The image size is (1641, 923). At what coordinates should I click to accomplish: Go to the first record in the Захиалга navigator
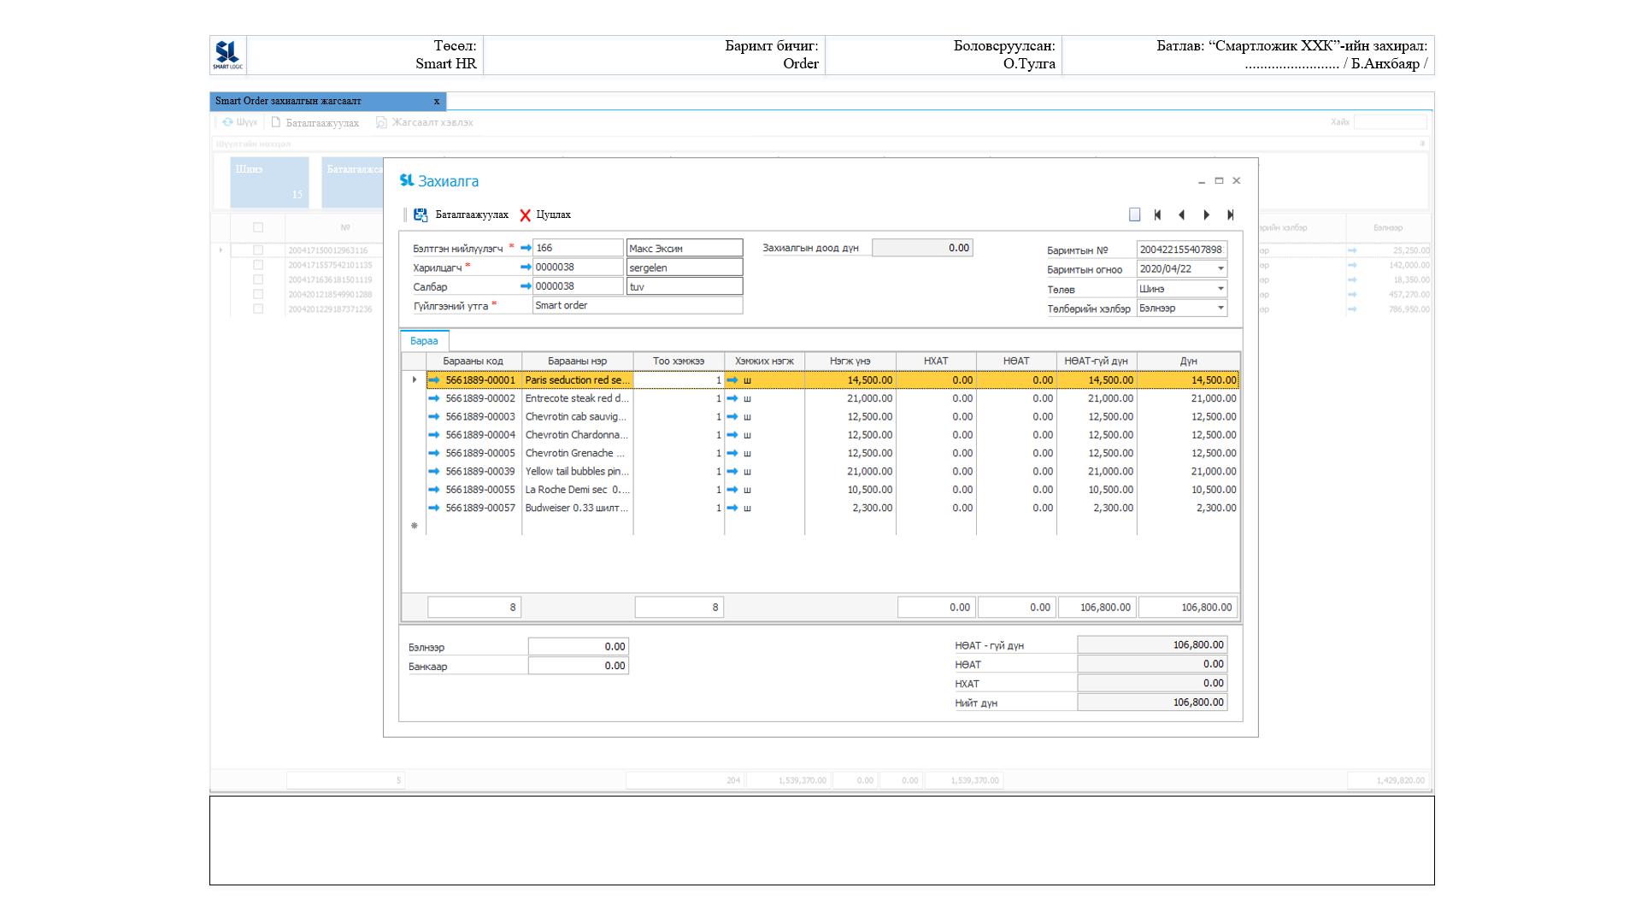pyautogui.click(x=1158, y=215)
